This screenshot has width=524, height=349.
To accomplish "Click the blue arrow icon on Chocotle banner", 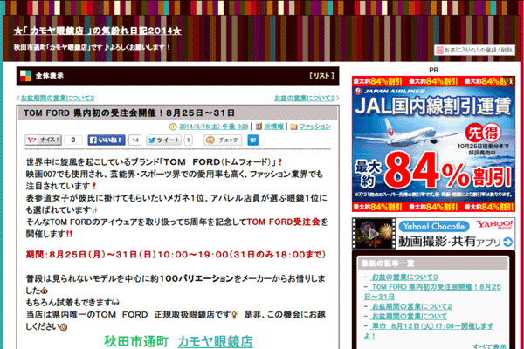I will pos(508,243).
